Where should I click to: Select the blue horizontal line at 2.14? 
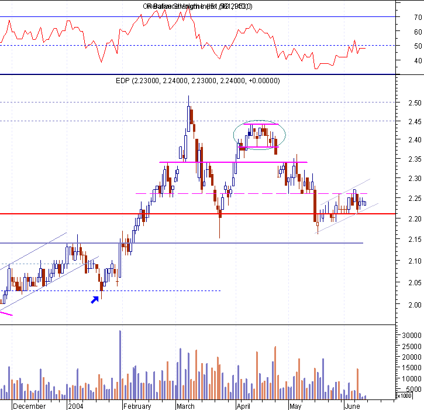pos(181,243)
